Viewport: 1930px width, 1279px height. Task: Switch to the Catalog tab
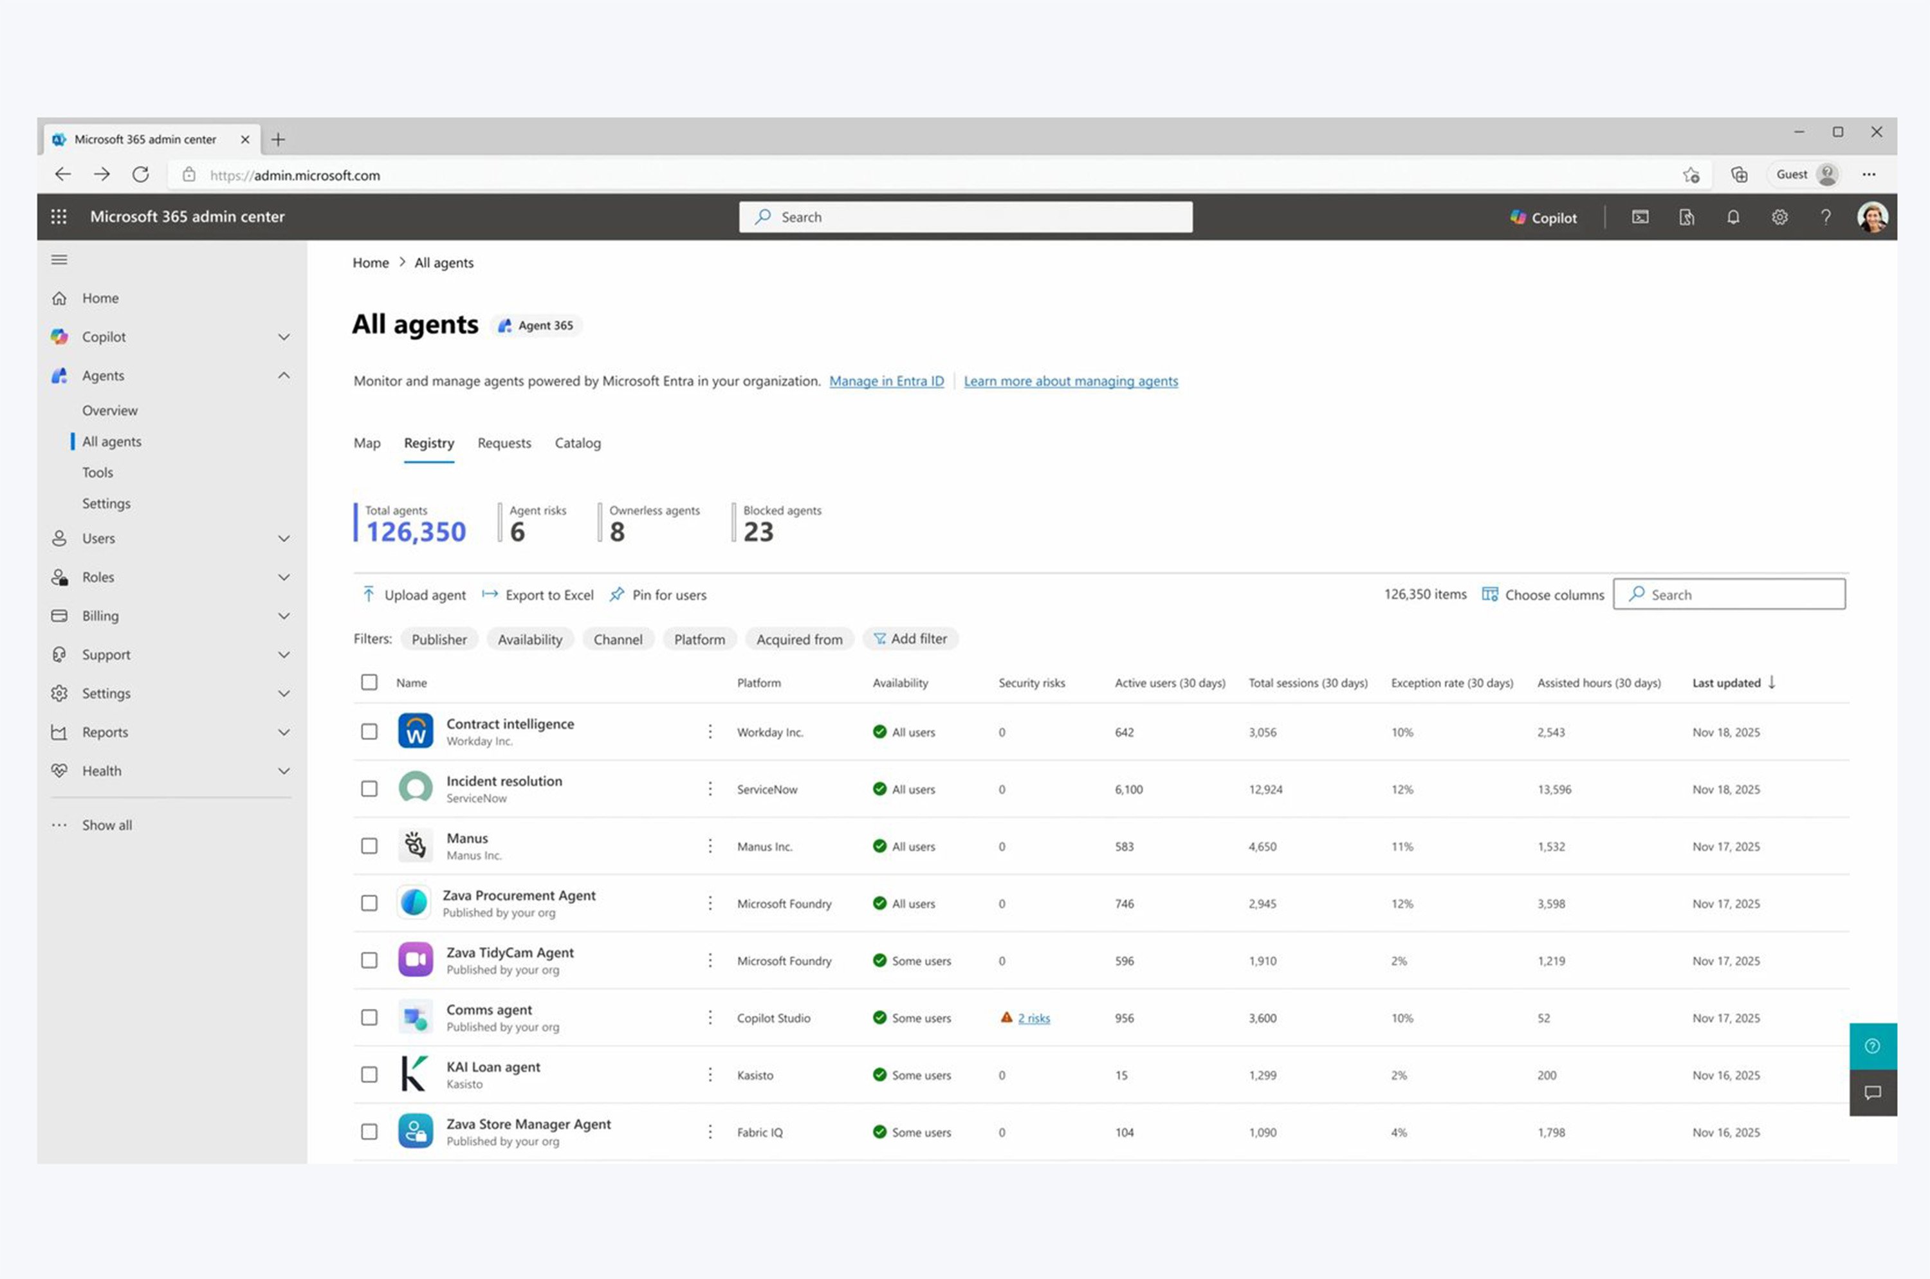point(578,443)
